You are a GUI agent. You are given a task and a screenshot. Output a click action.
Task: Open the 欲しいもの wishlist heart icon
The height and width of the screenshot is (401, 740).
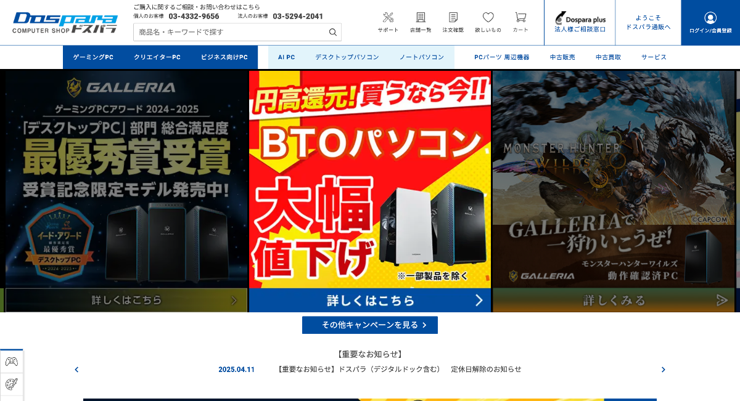click(x=488, y=22)
